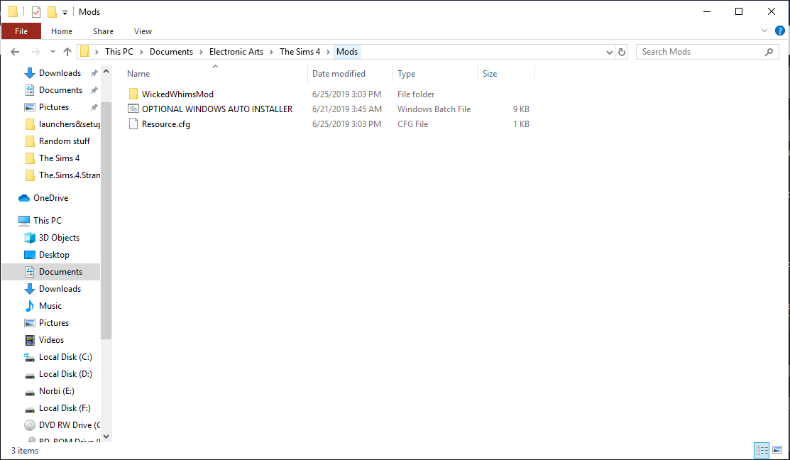Go up one folder level arrow
Screen dimensions: 790x460
67,52
